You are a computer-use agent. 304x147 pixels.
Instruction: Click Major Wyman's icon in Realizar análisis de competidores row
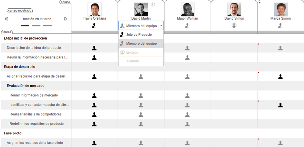point(187,115)
